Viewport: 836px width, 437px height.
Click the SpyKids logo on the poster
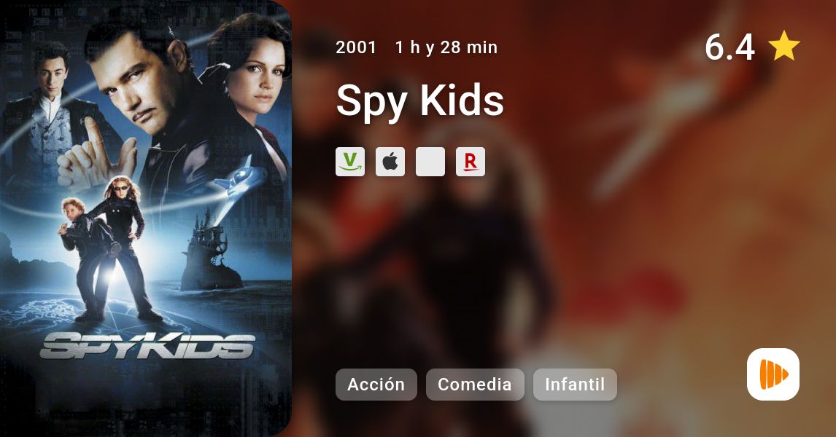147,345
